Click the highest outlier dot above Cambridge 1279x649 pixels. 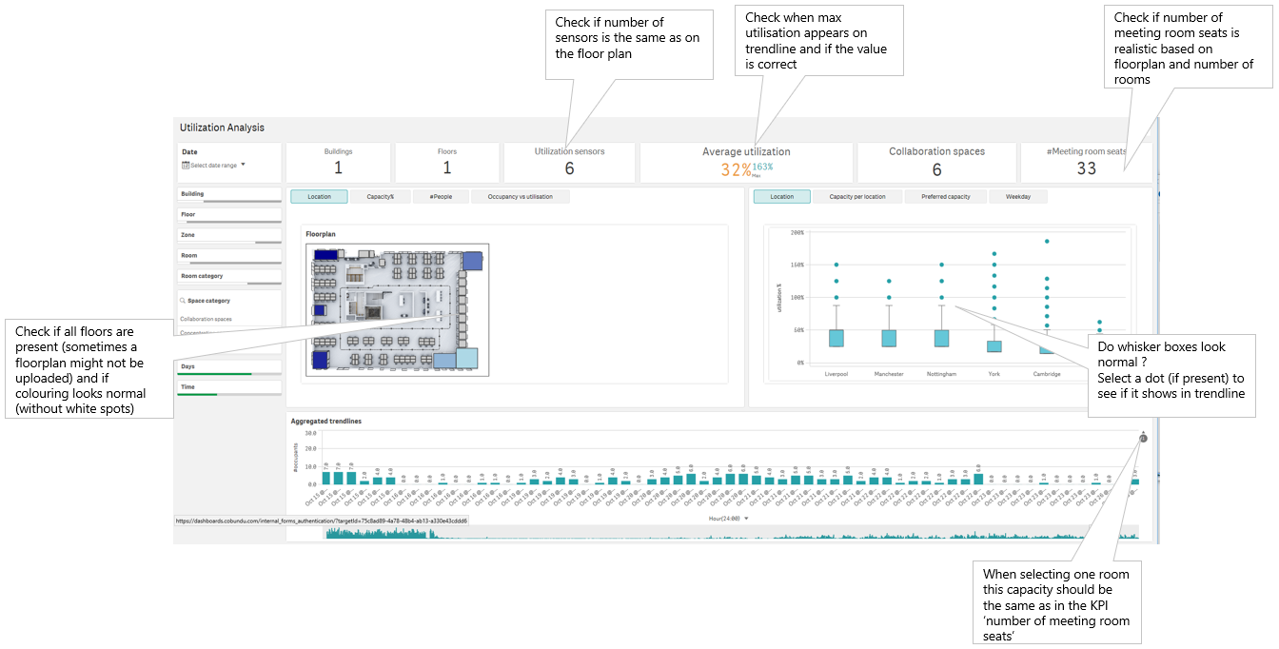click(1047, 242)
